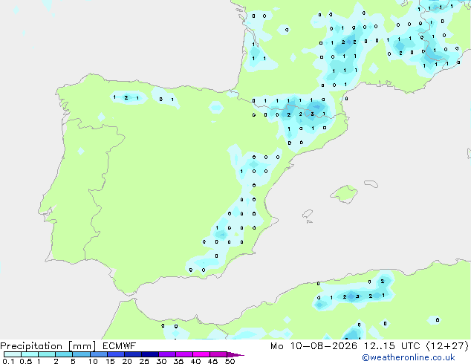Viewport: 471px width, 364px height.
Task: Click the 0.5–1 mm legend color swatch
Action: pos(30,354)
